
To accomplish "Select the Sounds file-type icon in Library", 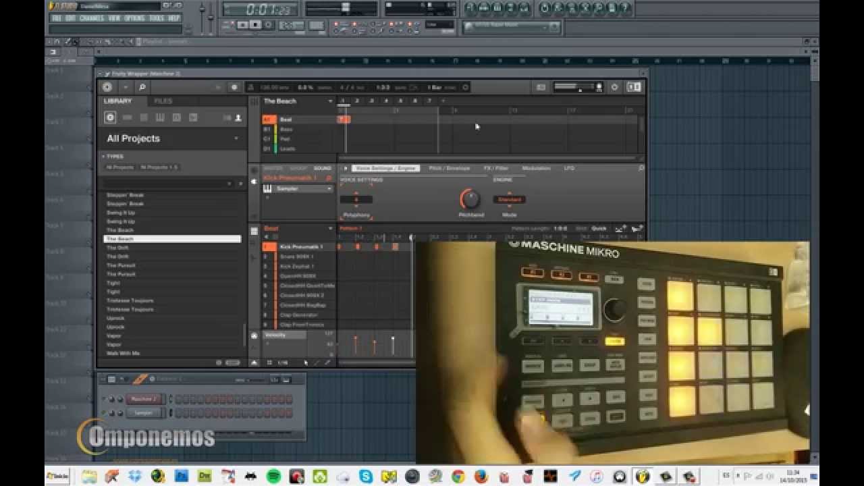I will (143, 117).
